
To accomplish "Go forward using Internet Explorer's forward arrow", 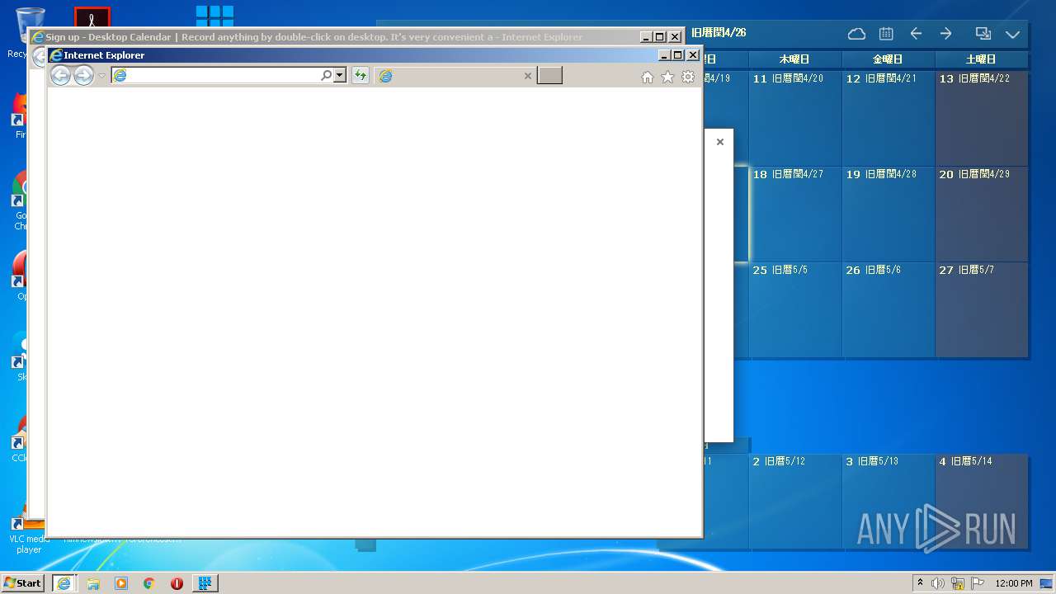I will point(83,76).
